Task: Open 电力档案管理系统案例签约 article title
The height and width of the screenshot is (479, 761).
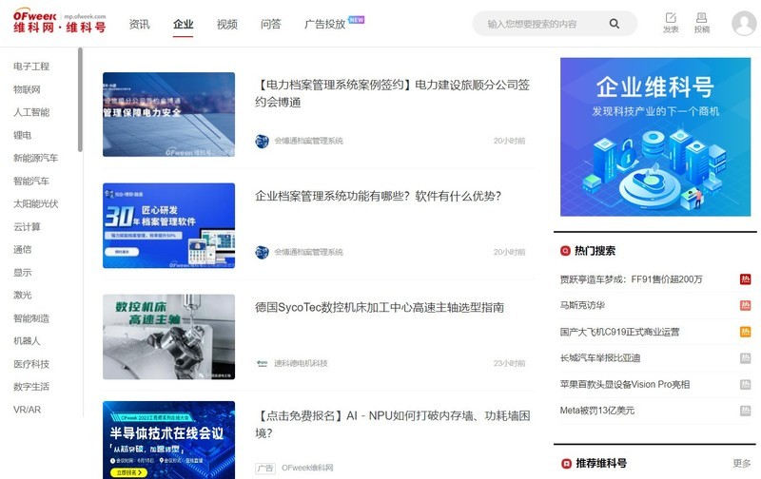Action: [x=392, y=93]
